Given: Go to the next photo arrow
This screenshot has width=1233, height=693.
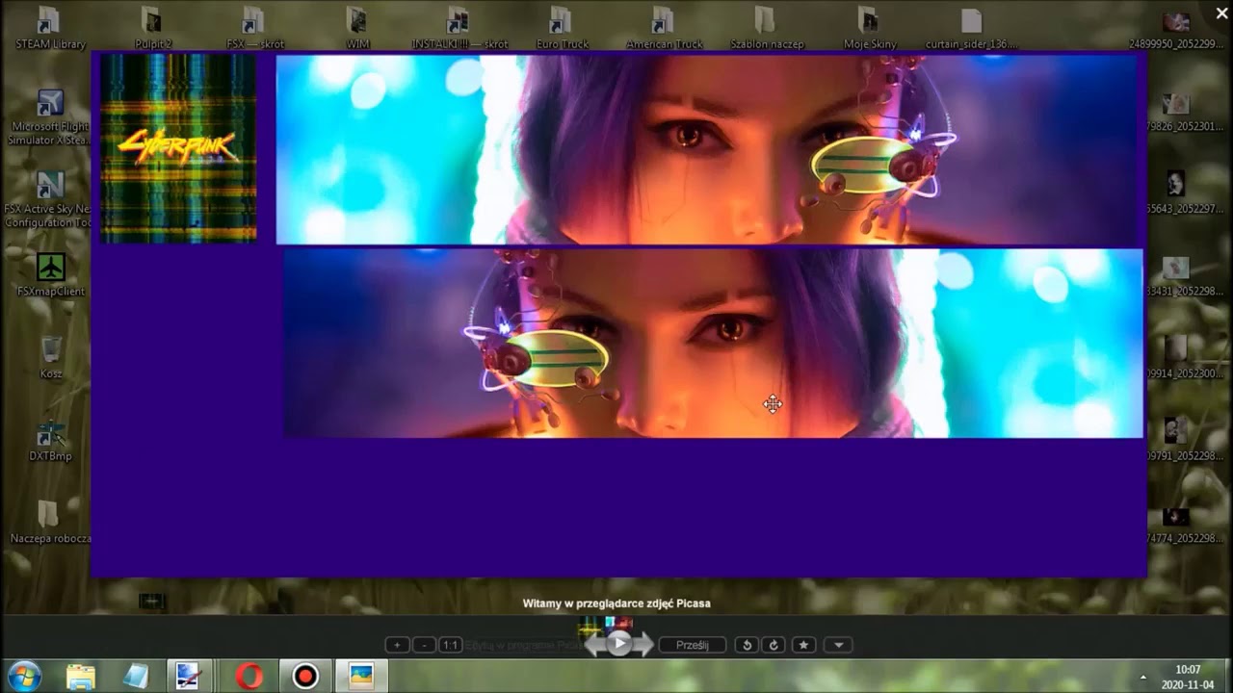Looking at the screenshot, I should point(644,644).
